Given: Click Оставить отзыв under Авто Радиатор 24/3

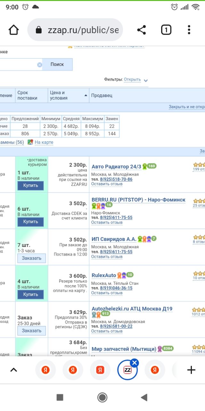Looking at the screenshot, I should tap(107, 184).
